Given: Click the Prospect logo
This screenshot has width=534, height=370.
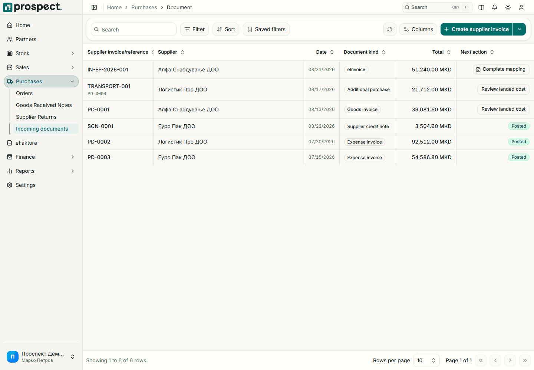Looking at the screenshot, I should [32, 7].
